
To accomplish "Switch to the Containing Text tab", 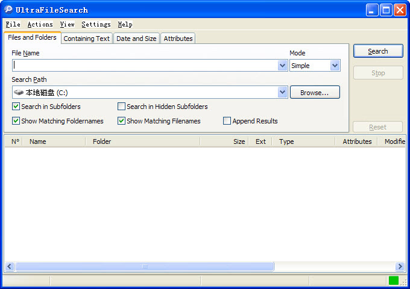I will point(87,39).
